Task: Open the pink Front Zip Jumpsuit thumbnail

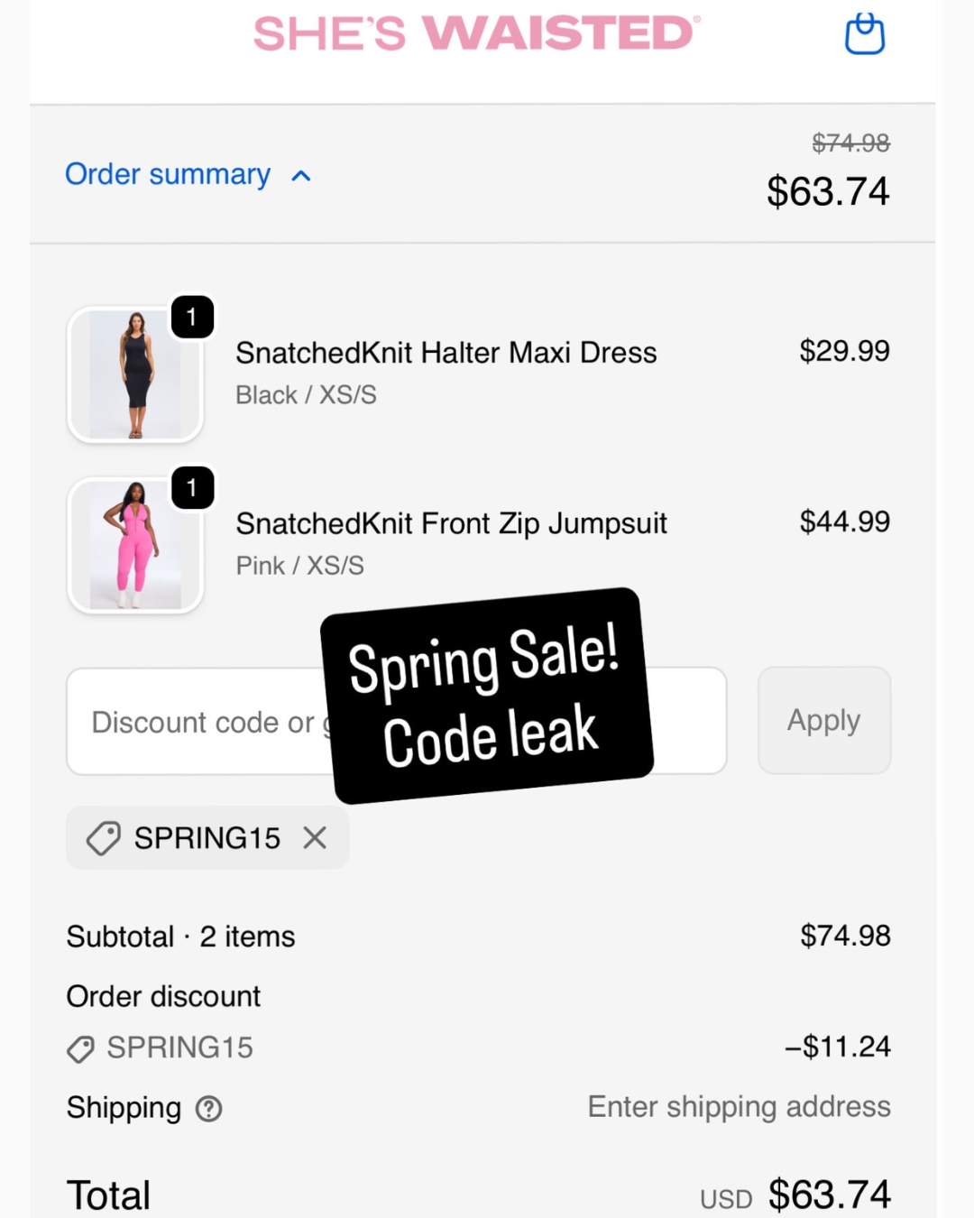Action: [135, 545]
